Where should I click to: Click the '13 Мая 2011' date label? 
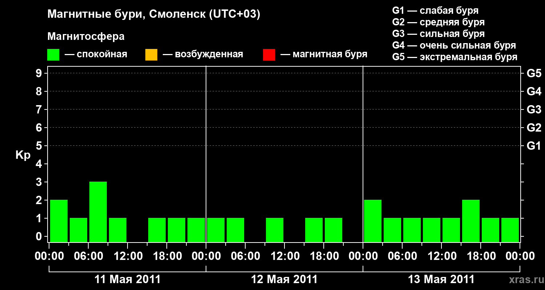pyautogui.click(x=441, y=279)
